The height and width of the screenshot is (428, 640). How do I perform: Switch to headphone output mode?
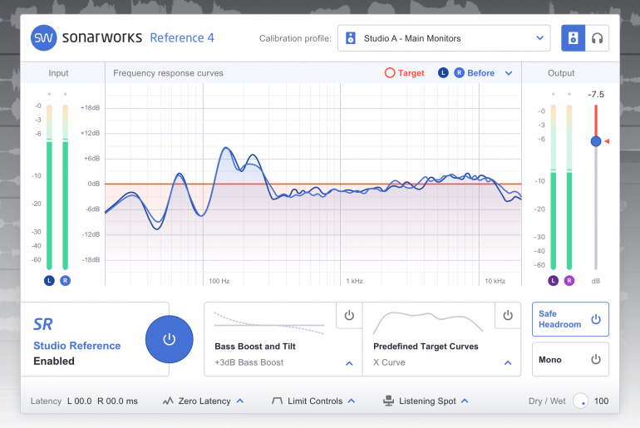(596, 38)
